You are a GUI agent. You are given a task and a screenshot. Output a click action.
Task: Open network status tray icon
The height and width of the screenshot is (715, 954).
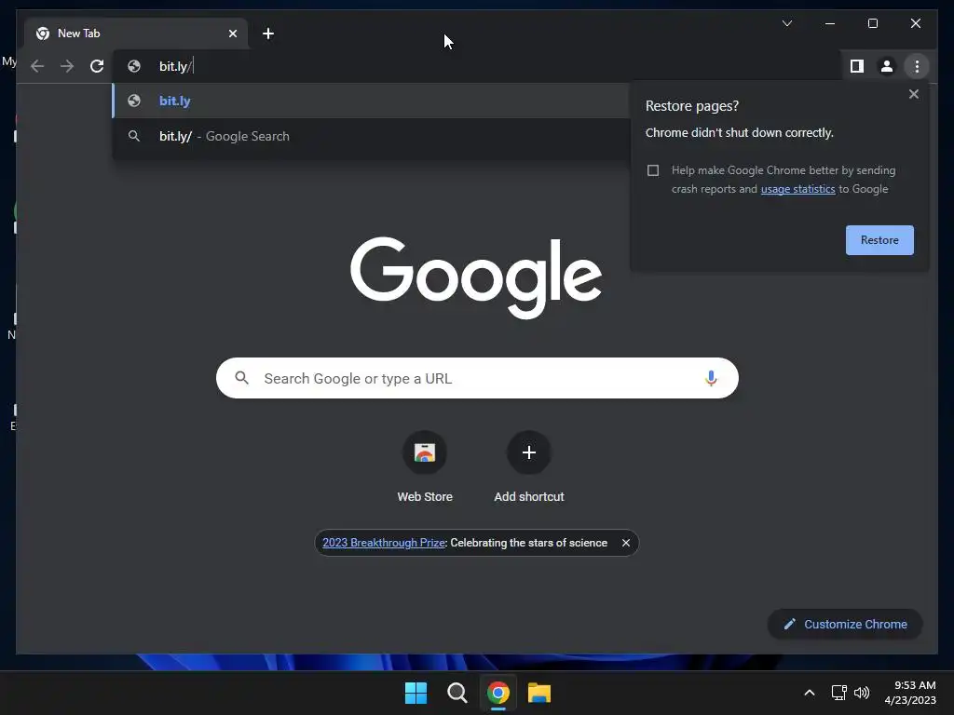[x=839, y=693]
